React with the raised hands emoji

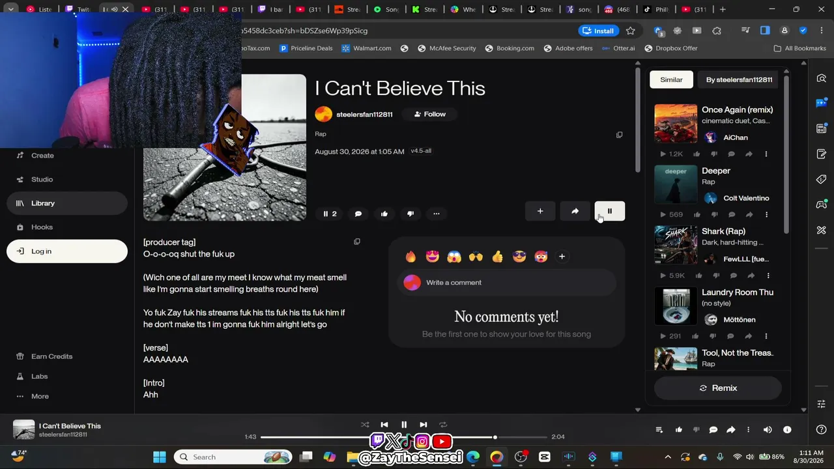[476, 257]
